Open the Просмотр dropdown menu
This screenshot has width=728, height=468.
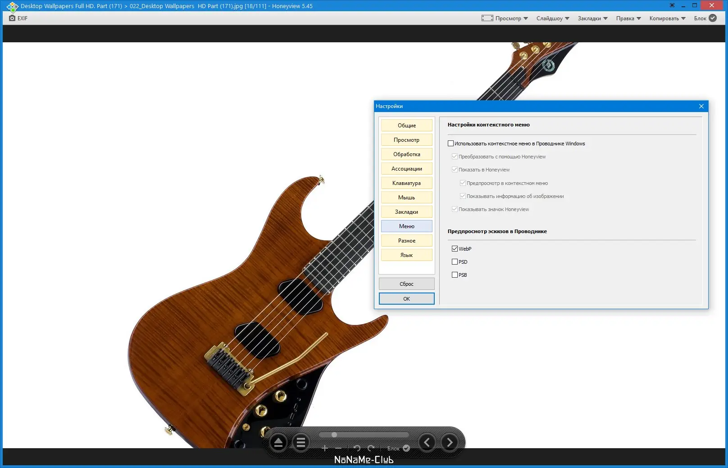pos(511,18)
